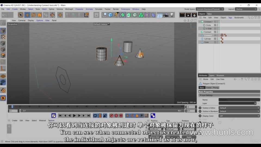Image resolution: width=261 pixels, height=147 pixels.
Task: Open the Display Color dropdown
Action: 239,116
